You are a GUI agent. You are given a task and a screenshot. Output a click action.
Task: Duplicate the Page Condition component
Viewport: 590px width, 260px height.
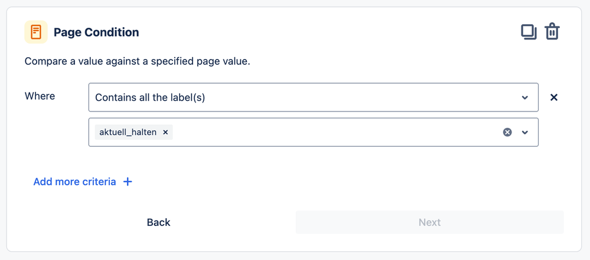[529, 32]
